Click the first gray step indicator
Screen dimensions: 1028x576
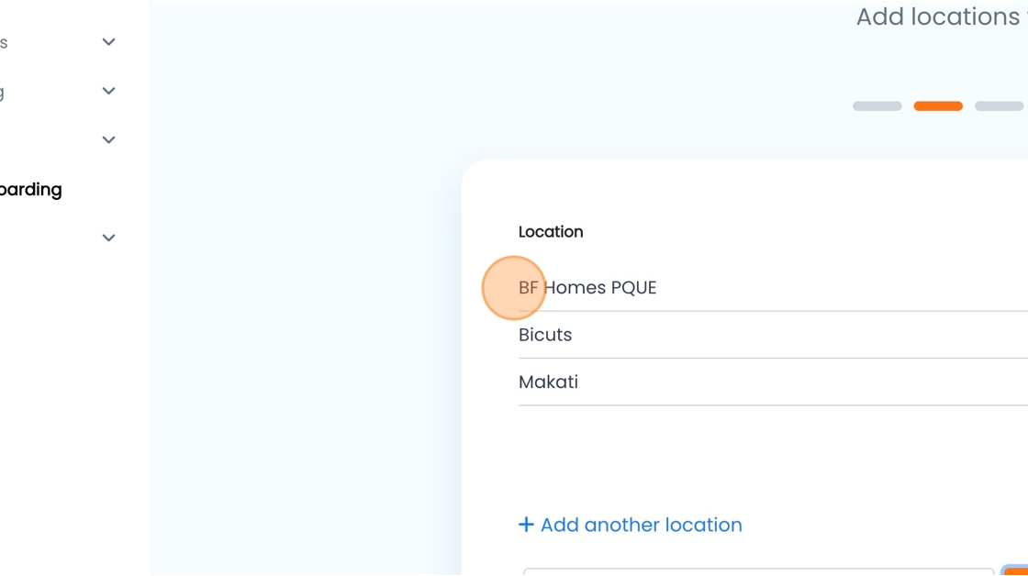[877, 106]
